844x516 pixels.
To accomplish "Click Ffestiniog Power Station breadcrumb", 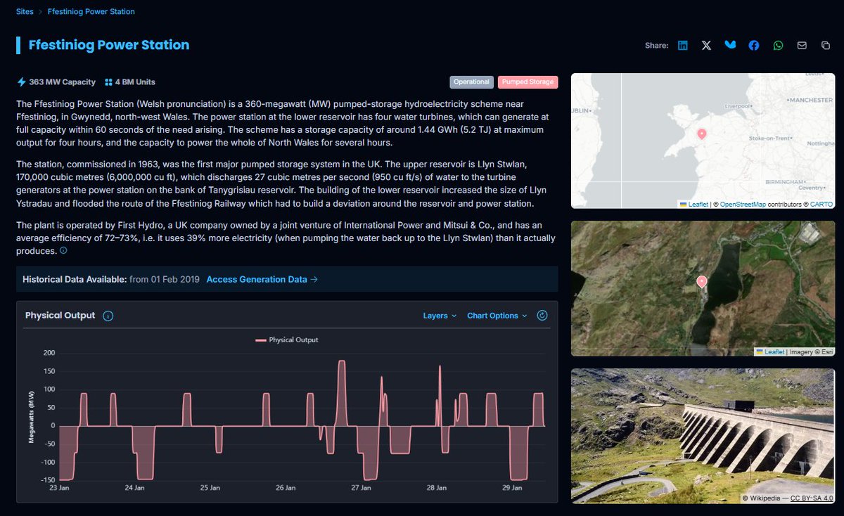I will [91, 11].
